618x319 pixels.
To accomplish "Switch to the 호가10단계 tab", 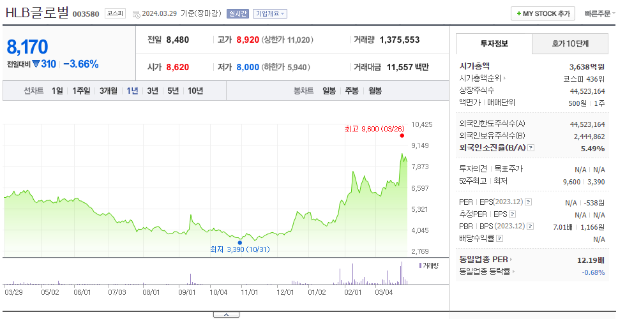I will (570, 44).
